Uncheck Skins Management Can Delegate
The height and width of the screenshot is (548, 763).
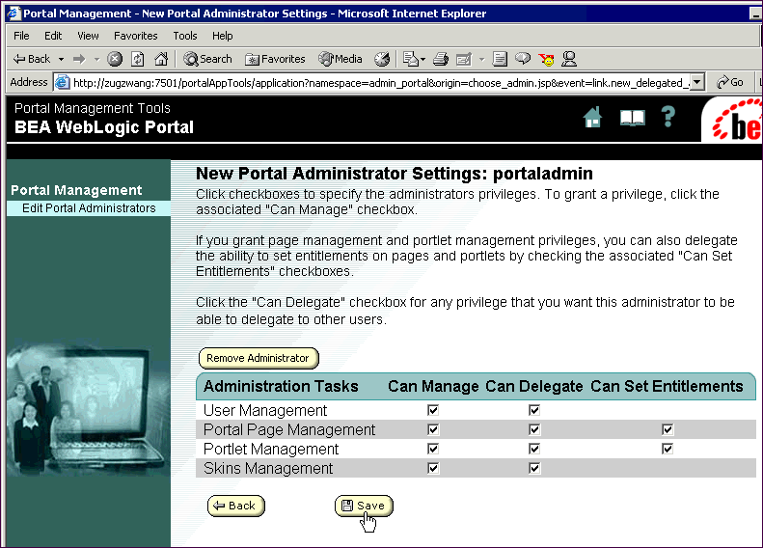(x=534, y=468)
